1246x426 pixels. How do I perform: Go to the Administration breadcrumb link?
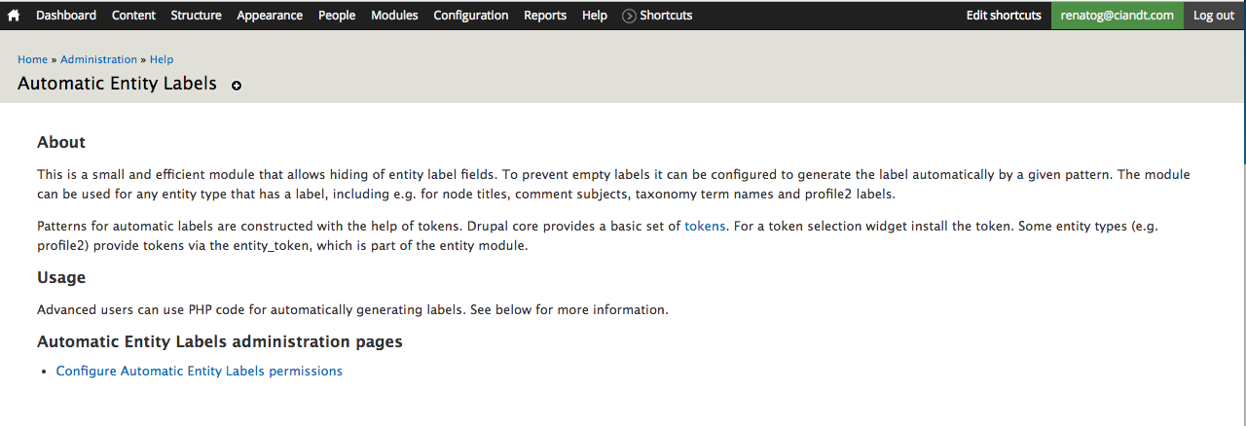click(98, 59)
